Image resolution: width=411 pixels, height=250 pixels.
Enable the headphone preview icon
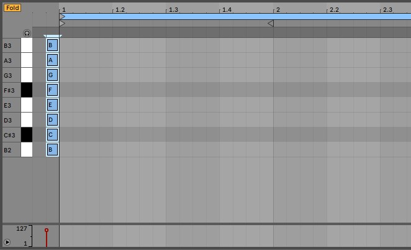tap(27, 34)
